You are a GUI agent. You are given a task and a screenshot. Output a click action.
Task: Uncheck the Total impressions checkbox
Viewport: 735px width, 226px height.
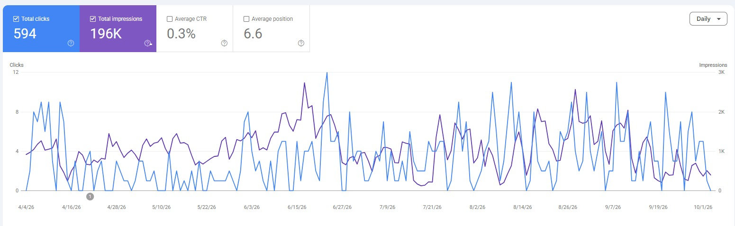(x=93, y=19)
